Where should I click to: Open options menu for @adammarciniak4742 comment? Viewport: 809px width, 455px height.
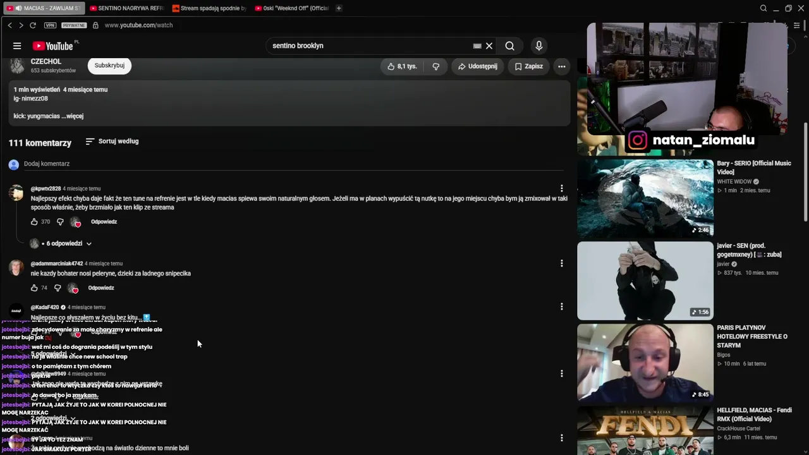click(561, 263)
